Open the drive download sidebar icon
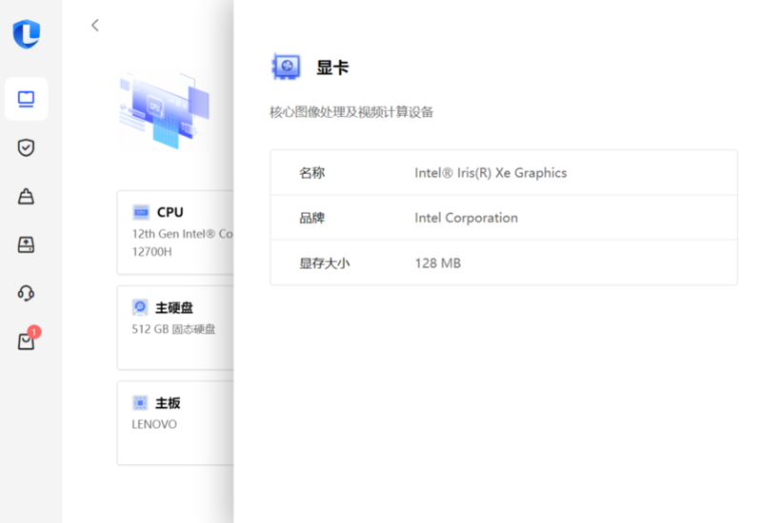 click(26, 245)
